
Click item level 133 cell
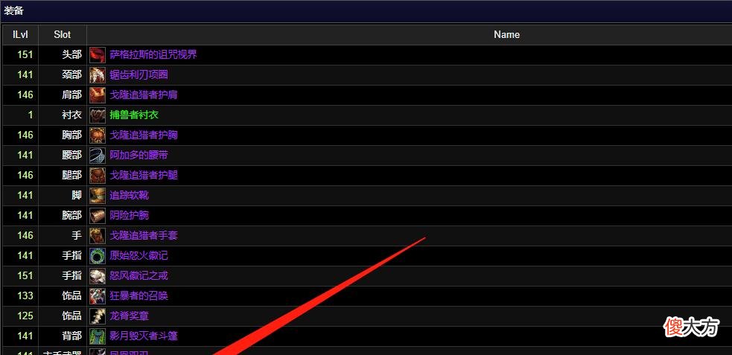[21, 295]
